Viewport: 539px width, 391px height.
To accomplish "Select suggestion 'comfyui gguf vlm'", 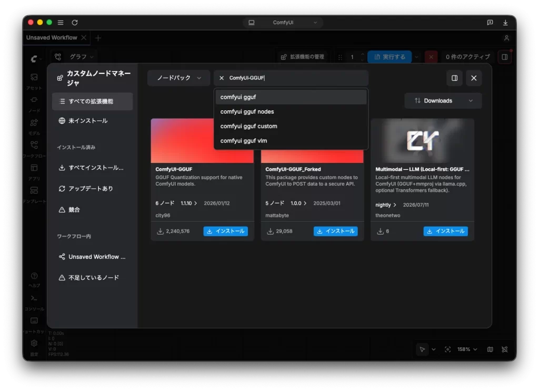I will 291,140.
